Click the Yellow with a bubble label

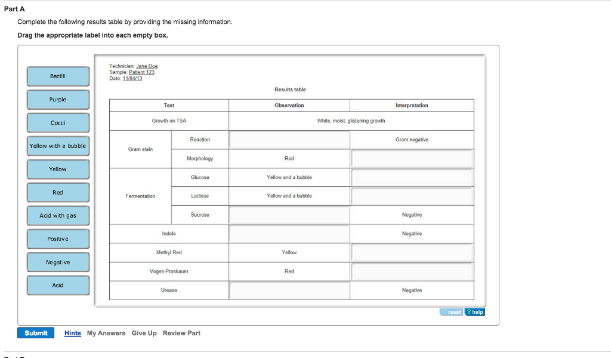(x=58, y=146)
